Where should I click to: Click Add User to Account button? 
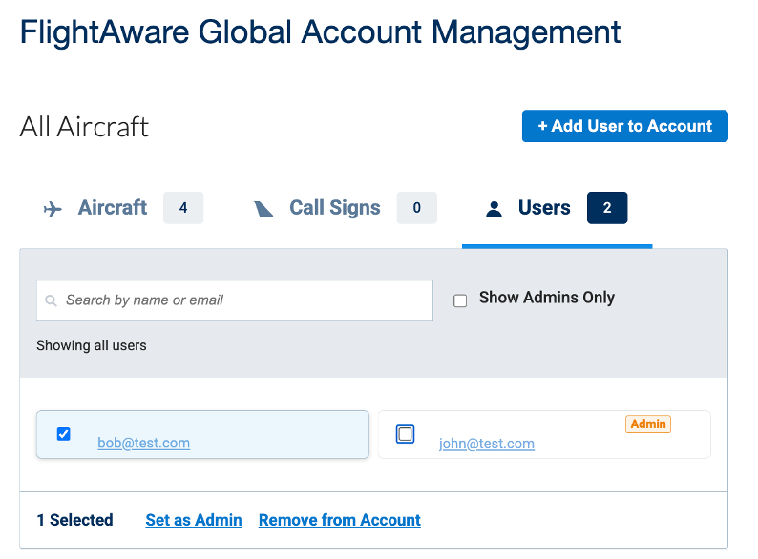coord(625,126)
